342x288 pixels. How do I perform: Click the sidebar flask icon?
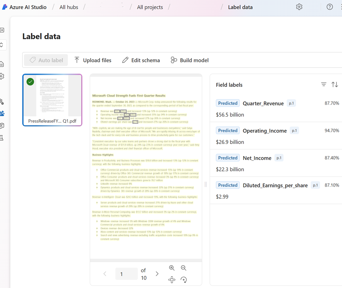(2, 138)
